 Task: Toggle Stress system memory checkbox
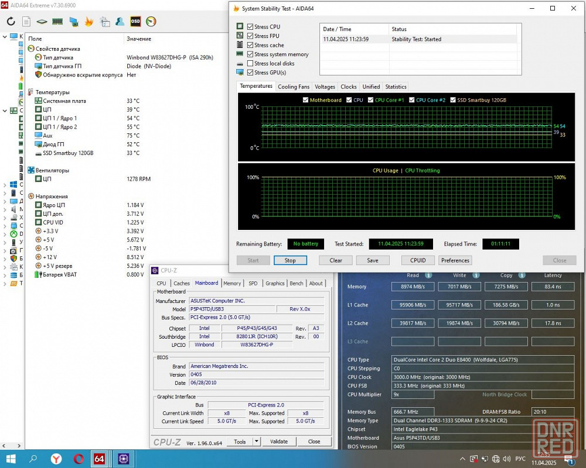[250, 54]
